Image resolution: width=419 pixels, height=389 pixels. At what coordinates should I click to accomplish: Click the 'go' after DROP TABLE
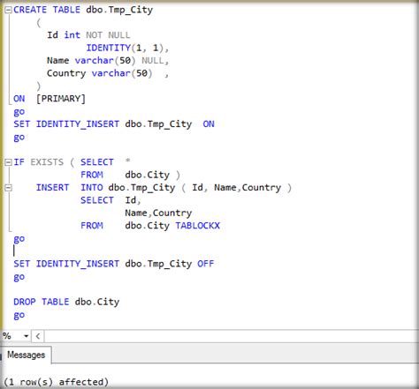coord(19,315)
